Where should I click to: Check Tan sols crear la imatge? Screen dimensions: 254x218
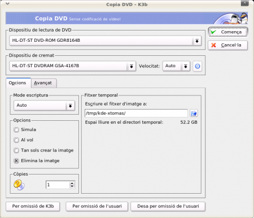(16, 150)
